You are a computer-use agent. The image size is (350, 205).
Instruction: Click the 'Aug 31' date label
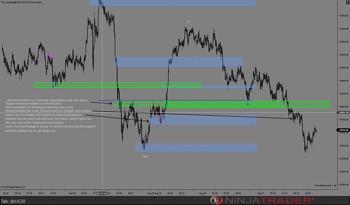pyautogui.click(x=261, y=193)
